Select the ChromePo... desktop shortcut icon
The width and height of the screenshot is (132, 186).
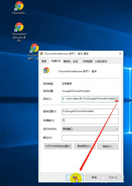pyautogui.click(x=19, y=8)
